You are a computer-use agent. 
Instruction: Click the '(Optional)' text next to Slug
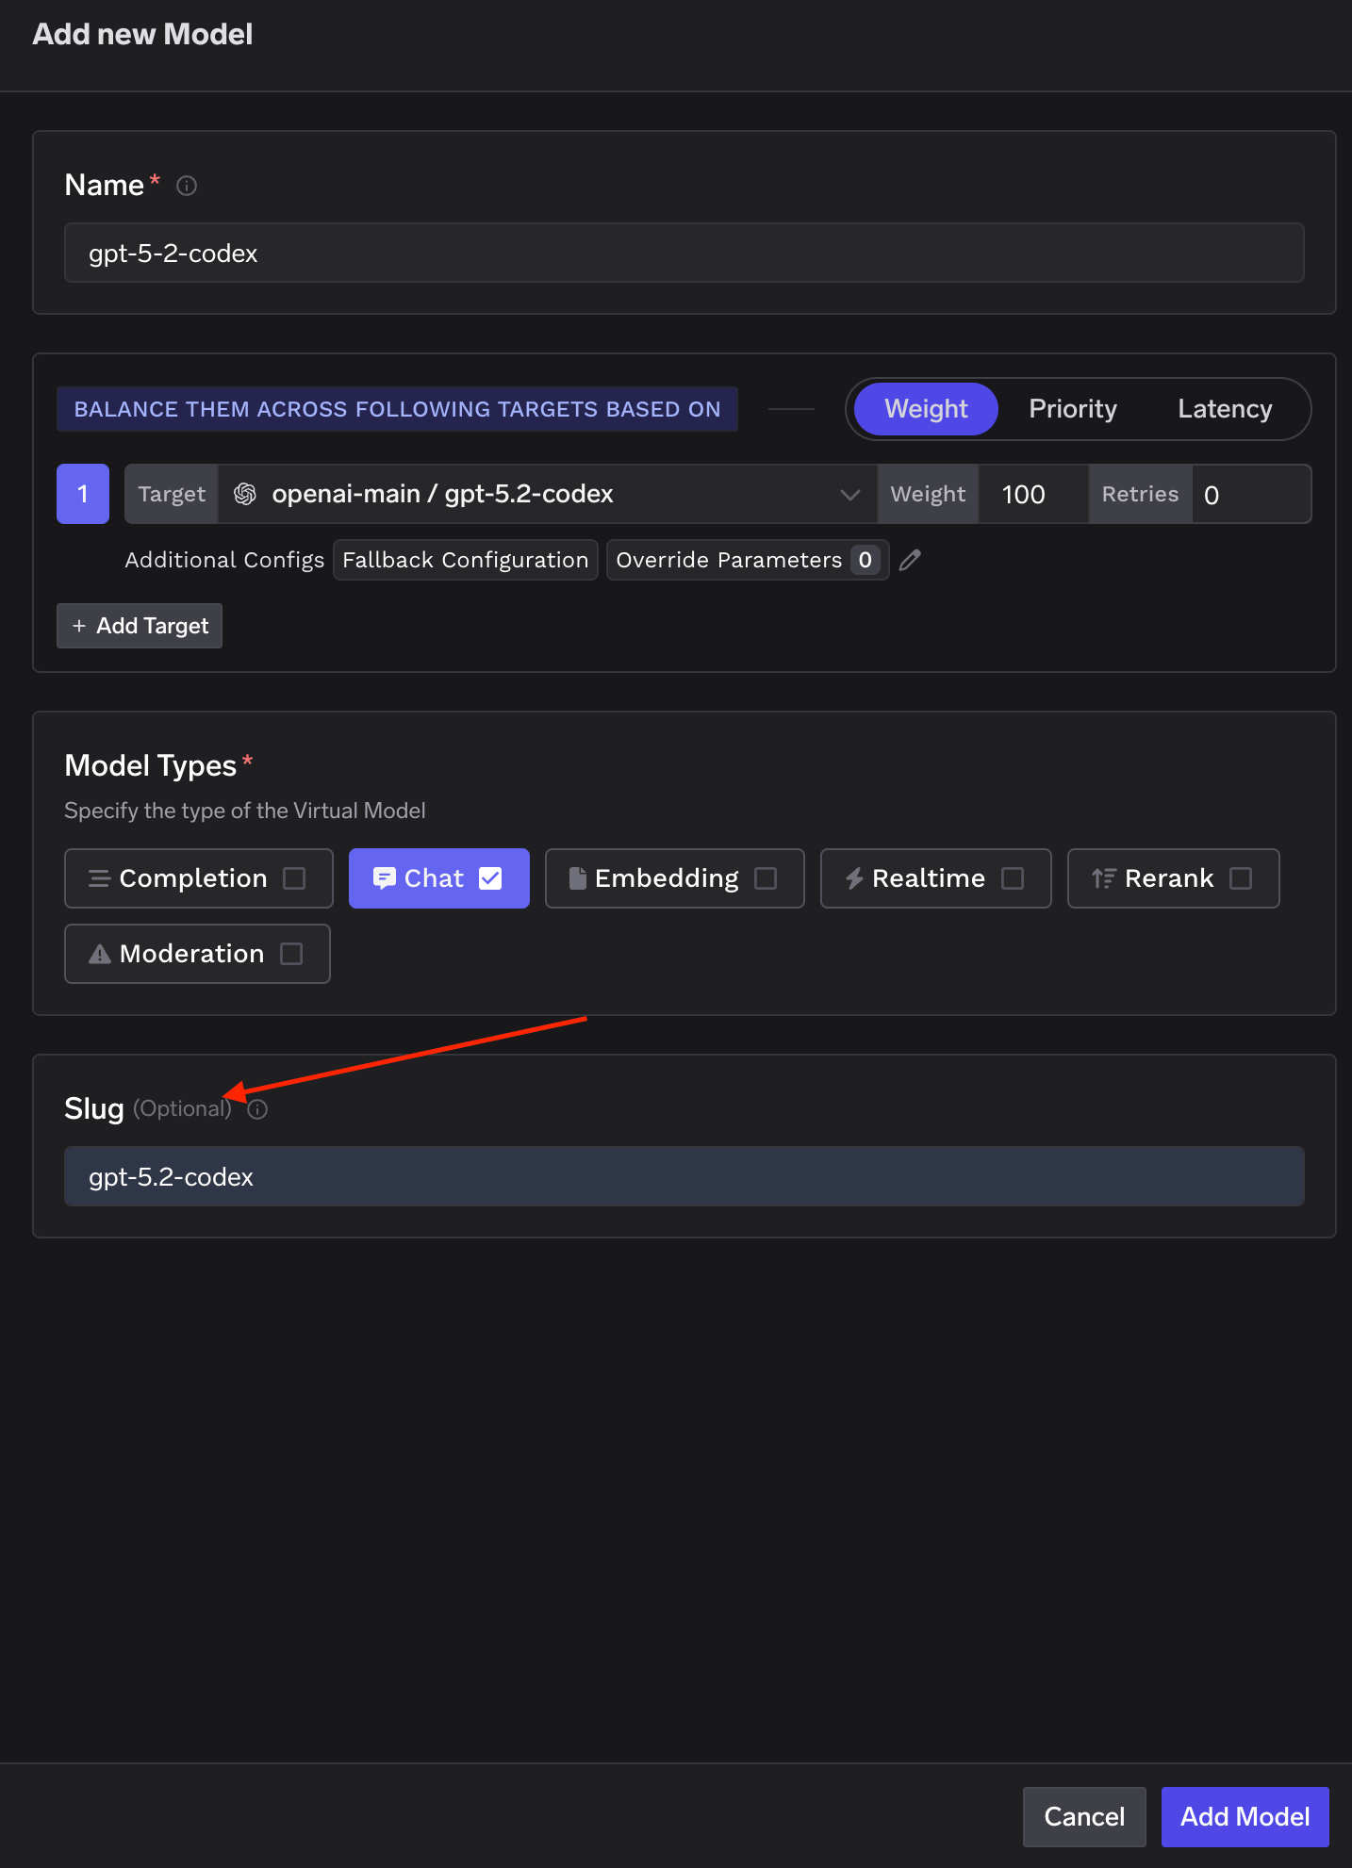pyautogui.click(x=182, y=1108)
